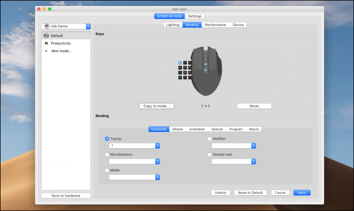Open the Miscellaneous key dropdown
Image resolution: width=354 pixels, height=211 pixels.
(x=135, y=161)
